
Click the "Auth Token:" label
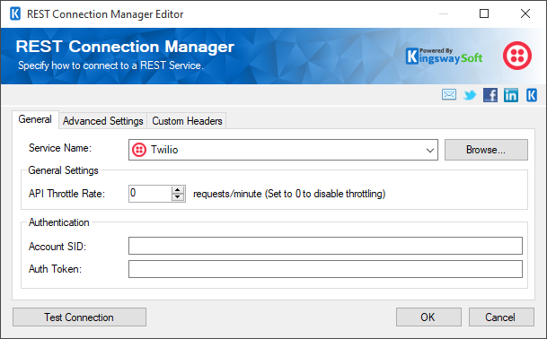pyautogui.click(x=55, y=269)
